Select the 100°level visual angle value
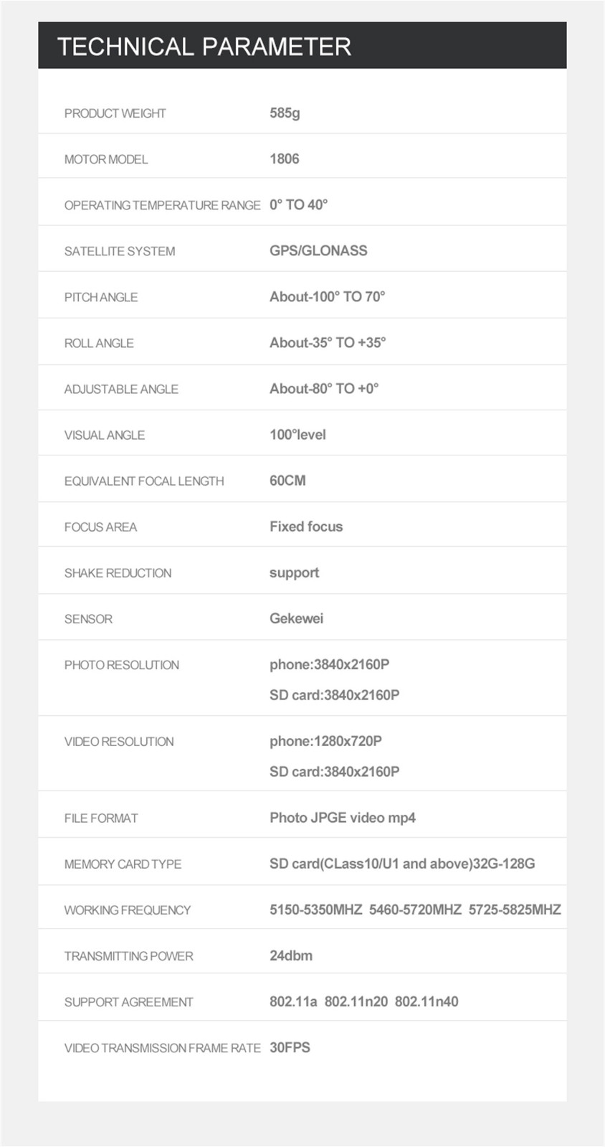 tap(297, 434)
